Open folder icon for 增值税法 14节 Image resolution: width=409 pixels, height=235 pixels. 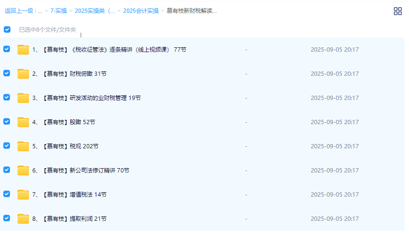pyautogui.click(x=23, y=195)
